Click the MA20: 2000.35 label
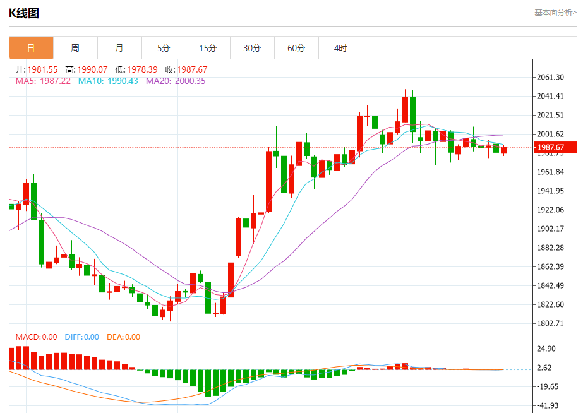This screenshot has height=413, width=583. (x=176, y=81)
